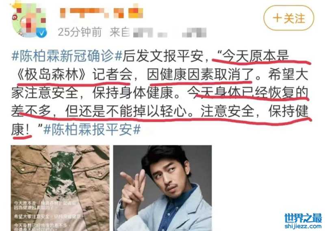Tap the +关注 follow button

pos(288,18)
